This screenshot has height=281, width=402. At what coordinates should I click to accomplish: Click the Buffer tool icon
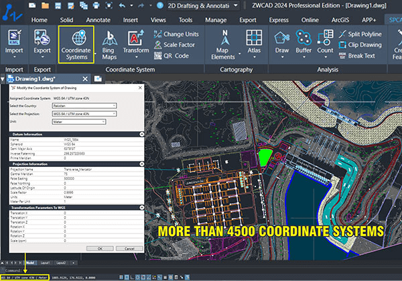coord(304,38)
